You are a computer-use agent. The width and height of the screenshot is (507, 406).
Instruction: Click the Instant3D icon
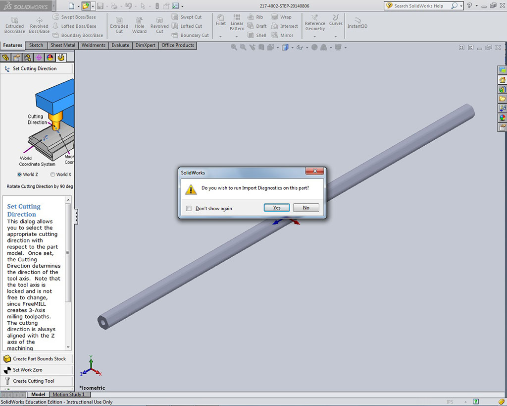[x=357, y=23]
